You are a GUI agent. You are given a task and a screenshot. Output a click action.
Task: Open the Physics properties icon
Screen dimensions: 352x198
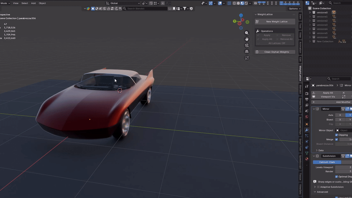click(307, 142)
